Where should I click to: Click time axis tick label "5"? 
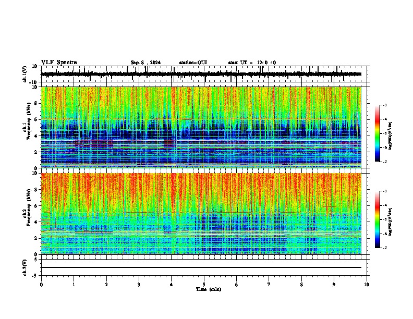pyautogui.click(x=204, y=285)
